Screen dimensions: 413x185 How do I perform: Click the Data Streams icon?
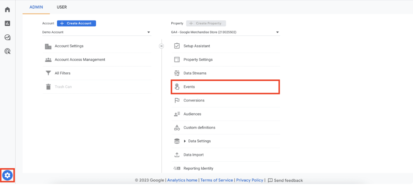tap(177, 73)
